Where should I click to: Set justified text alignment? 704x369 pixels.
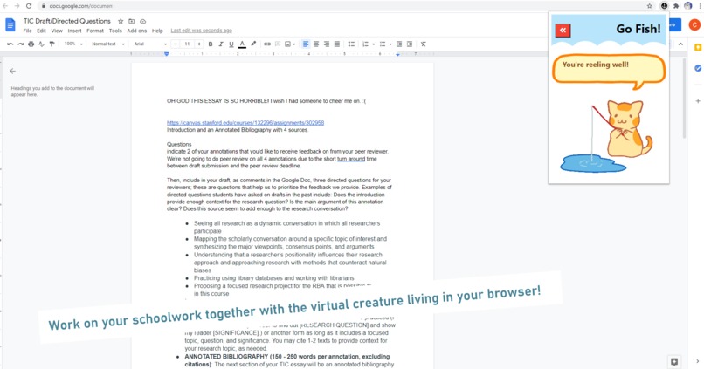pyautogui.click(x=337, y=44)
